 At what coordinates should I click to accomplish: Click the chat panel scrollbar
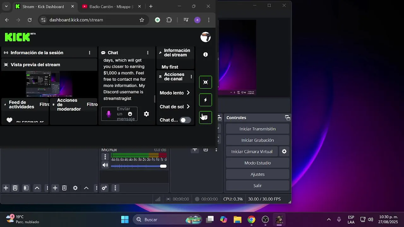[x=155, y=99]
